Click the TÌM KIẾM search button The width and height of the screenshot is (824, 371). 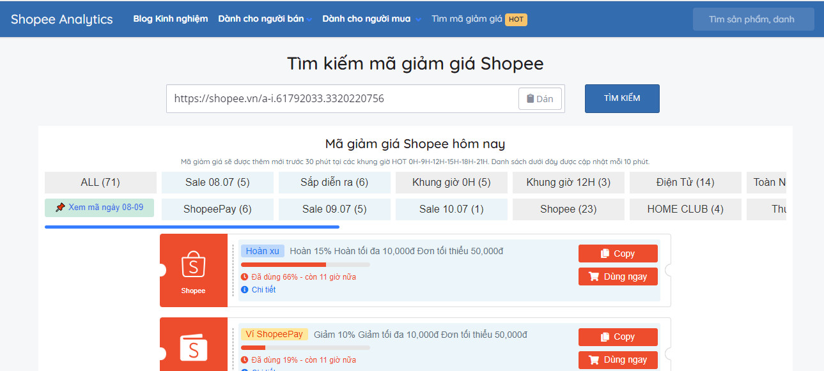[x=621, y=98]
